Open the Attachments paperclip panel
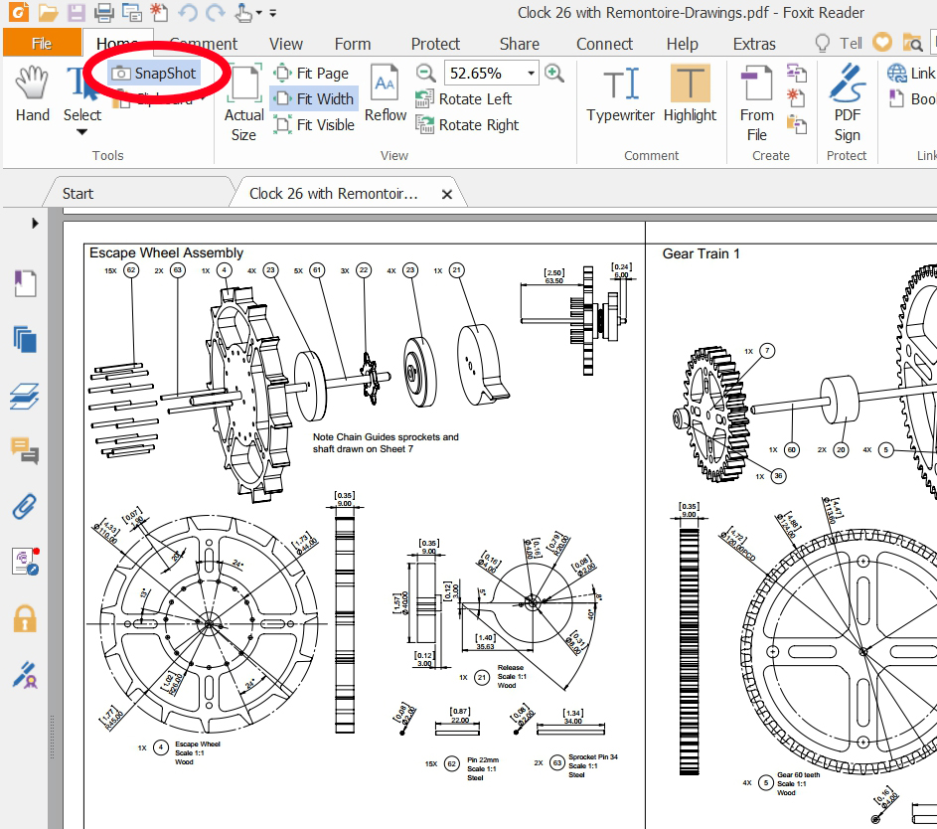The width and height of the screenshot is (937, 829). pos(25,507)
